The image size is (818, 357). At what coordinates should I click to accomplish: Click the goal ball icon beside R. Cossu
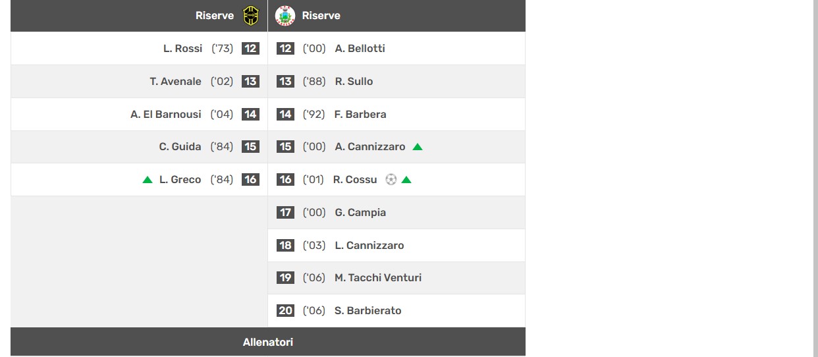[391, 179]
